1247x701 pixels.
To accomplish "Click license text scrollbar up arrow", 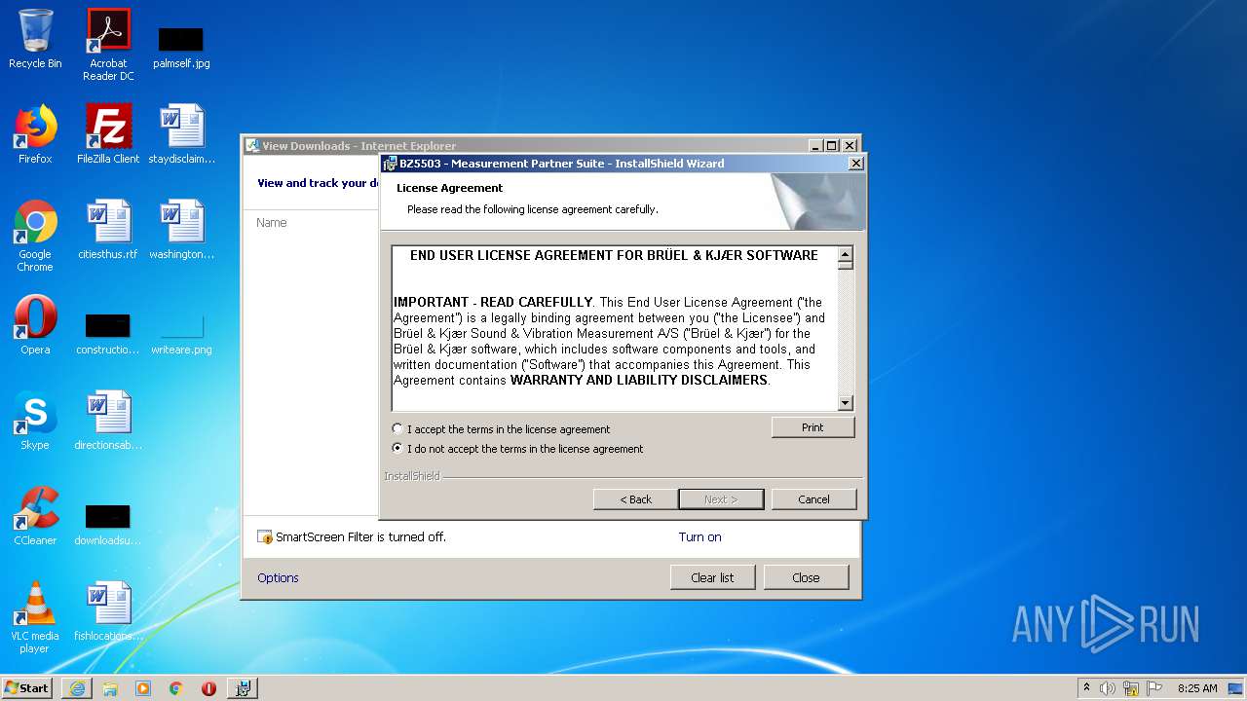I will (x=845, y=254).
